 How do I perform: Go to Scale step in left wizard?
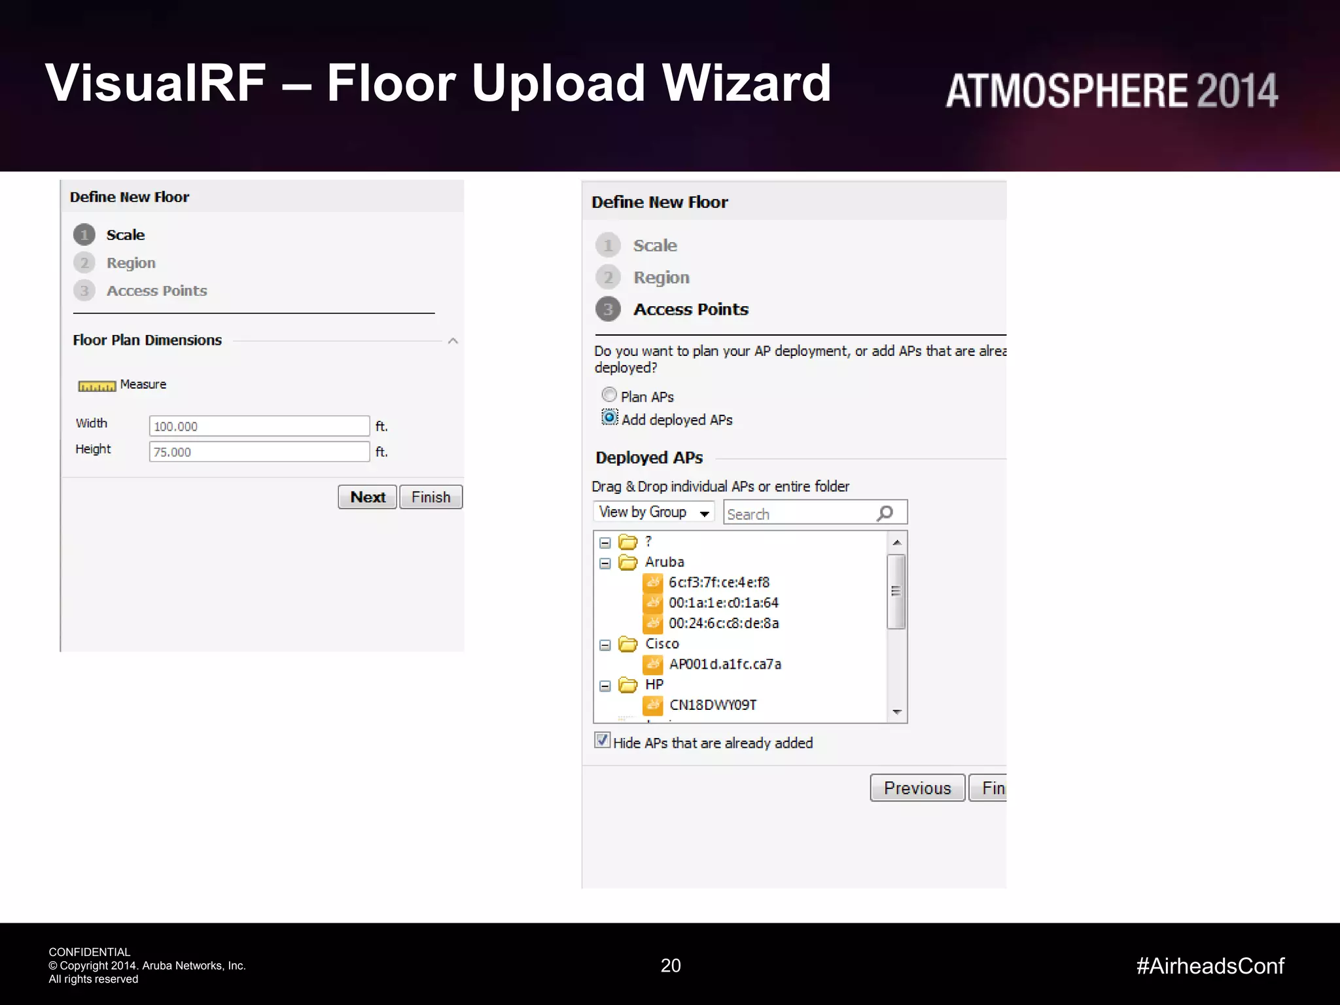click(126, 235)
